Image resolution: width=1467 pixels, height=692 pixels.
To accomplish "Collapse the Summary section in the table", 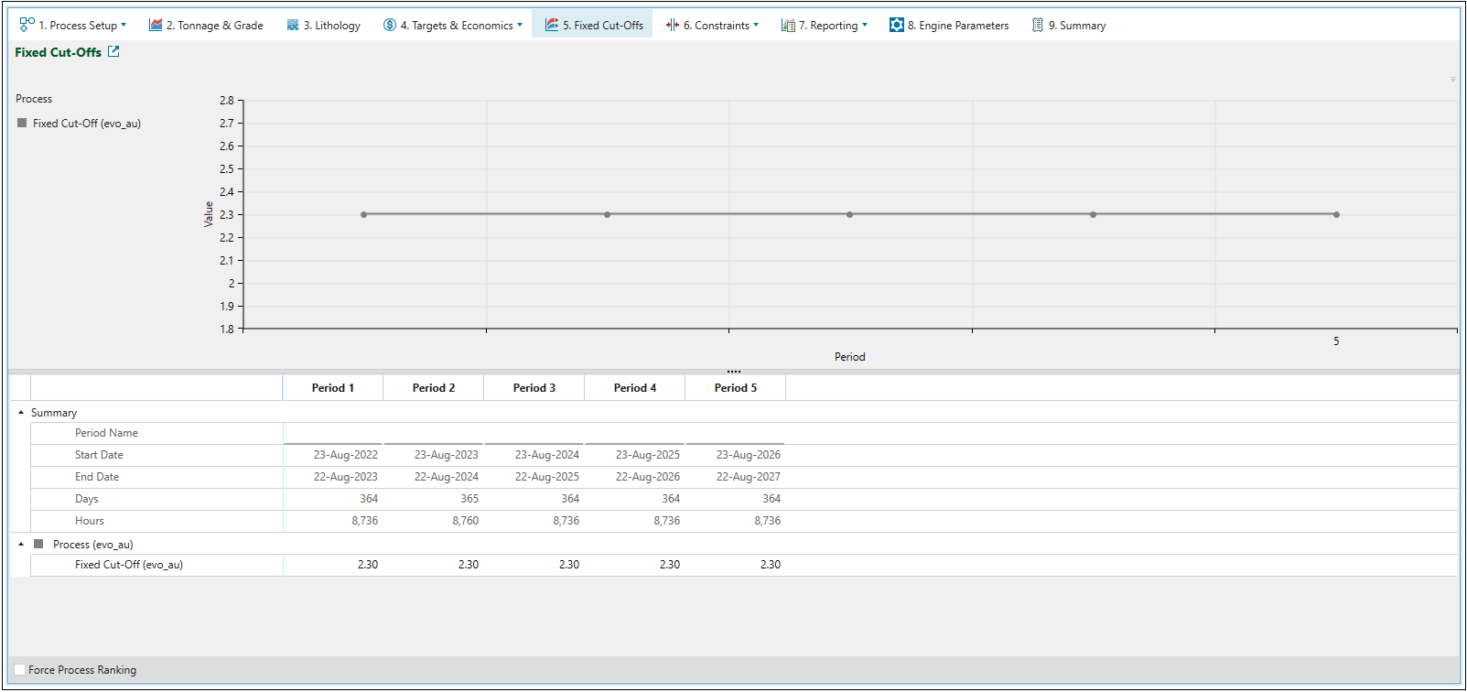I will pos(21,413).
